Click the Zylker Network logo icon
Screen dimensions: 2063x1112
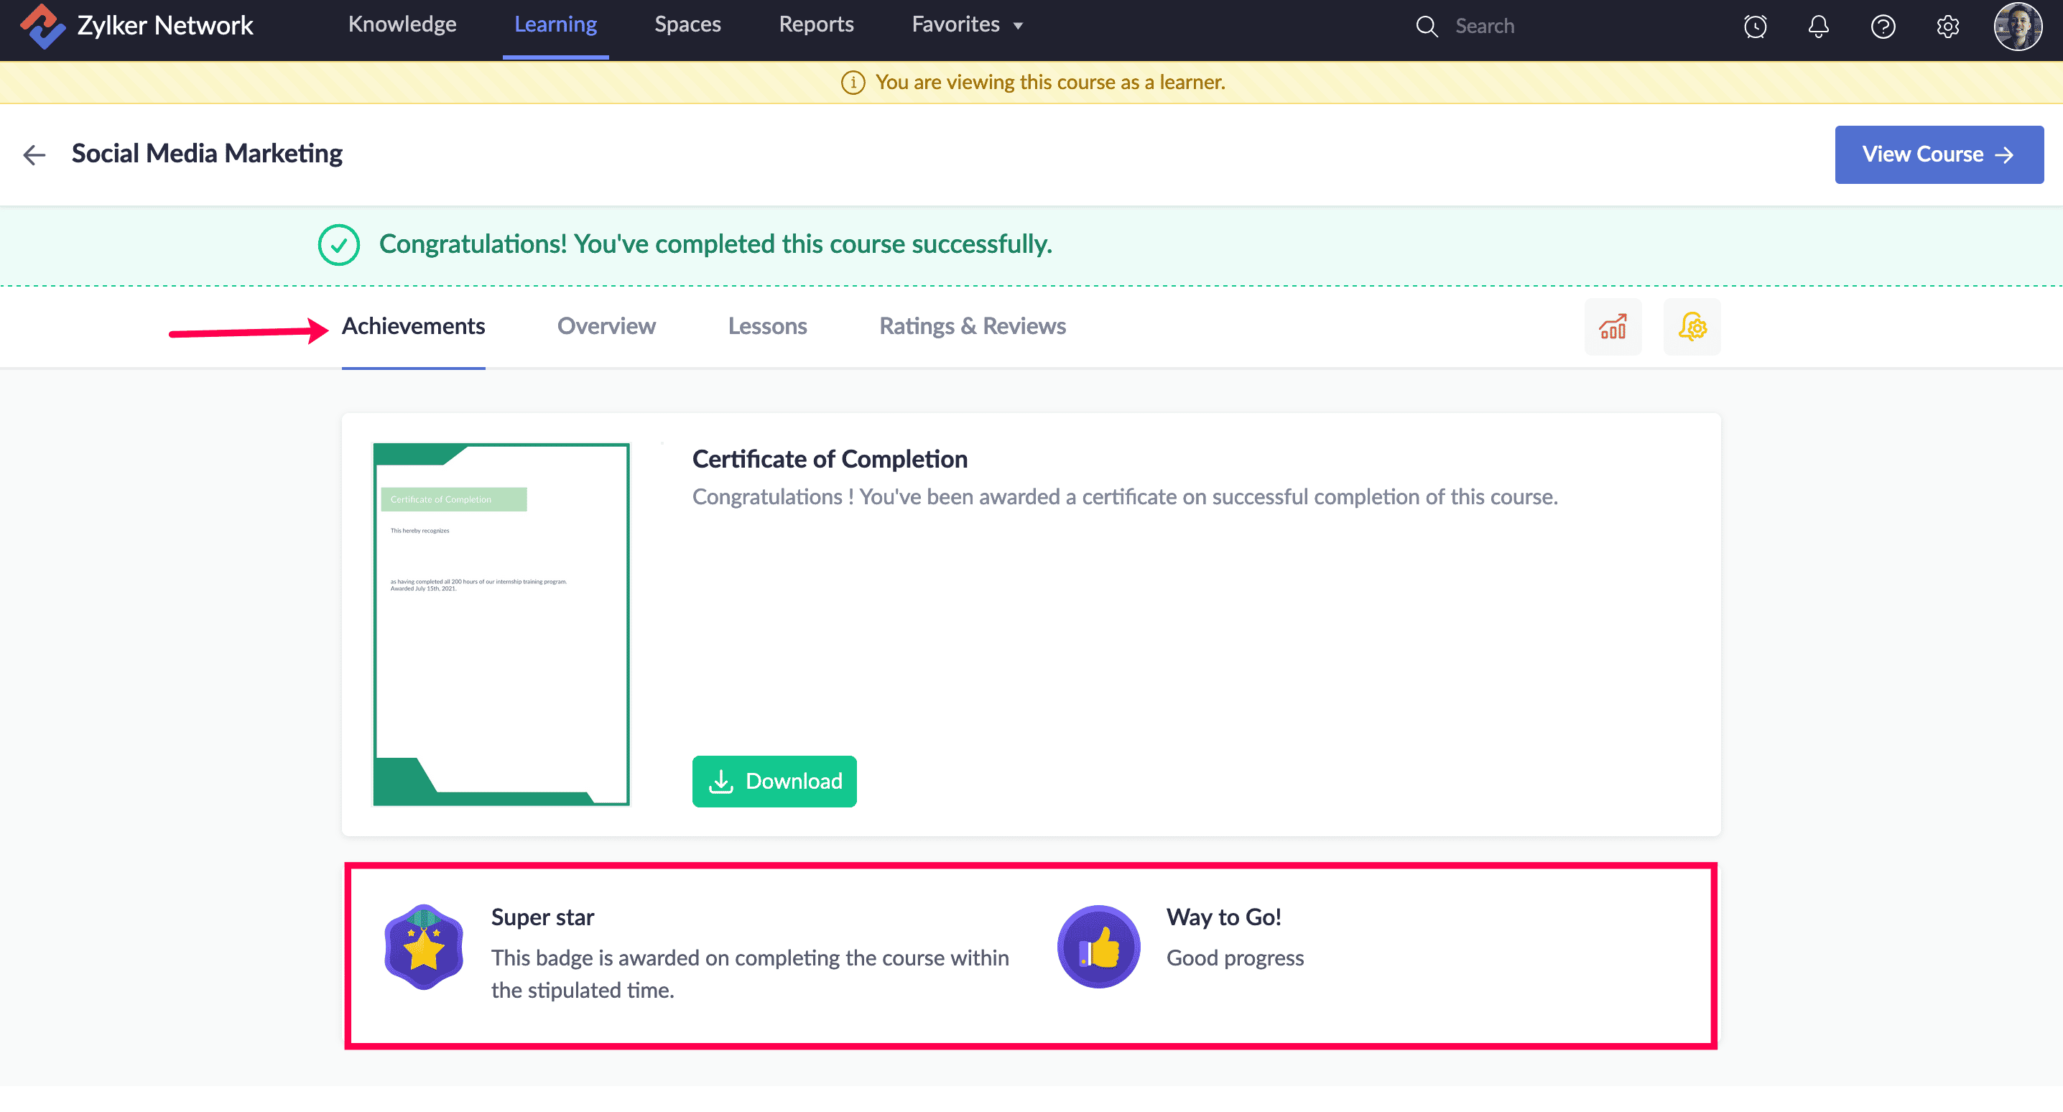click(x=42, y=26)
